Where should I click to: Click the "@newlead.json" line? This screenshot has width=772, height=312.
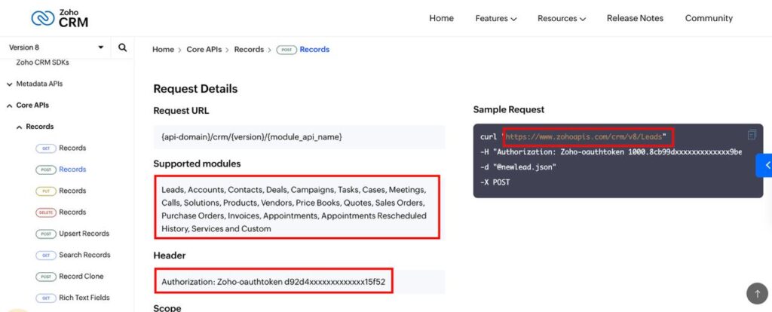point(518,167)
